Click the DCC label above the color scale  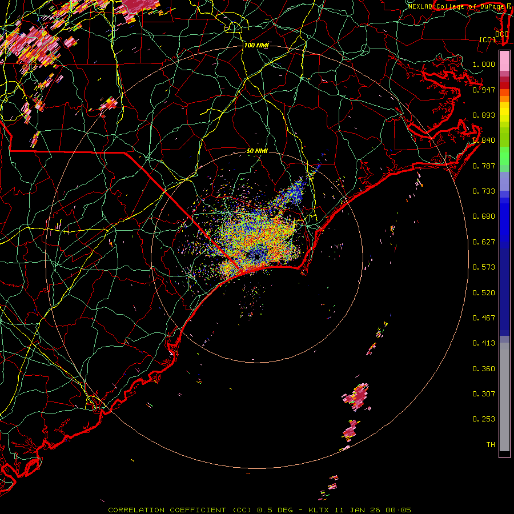coord(501,34)
